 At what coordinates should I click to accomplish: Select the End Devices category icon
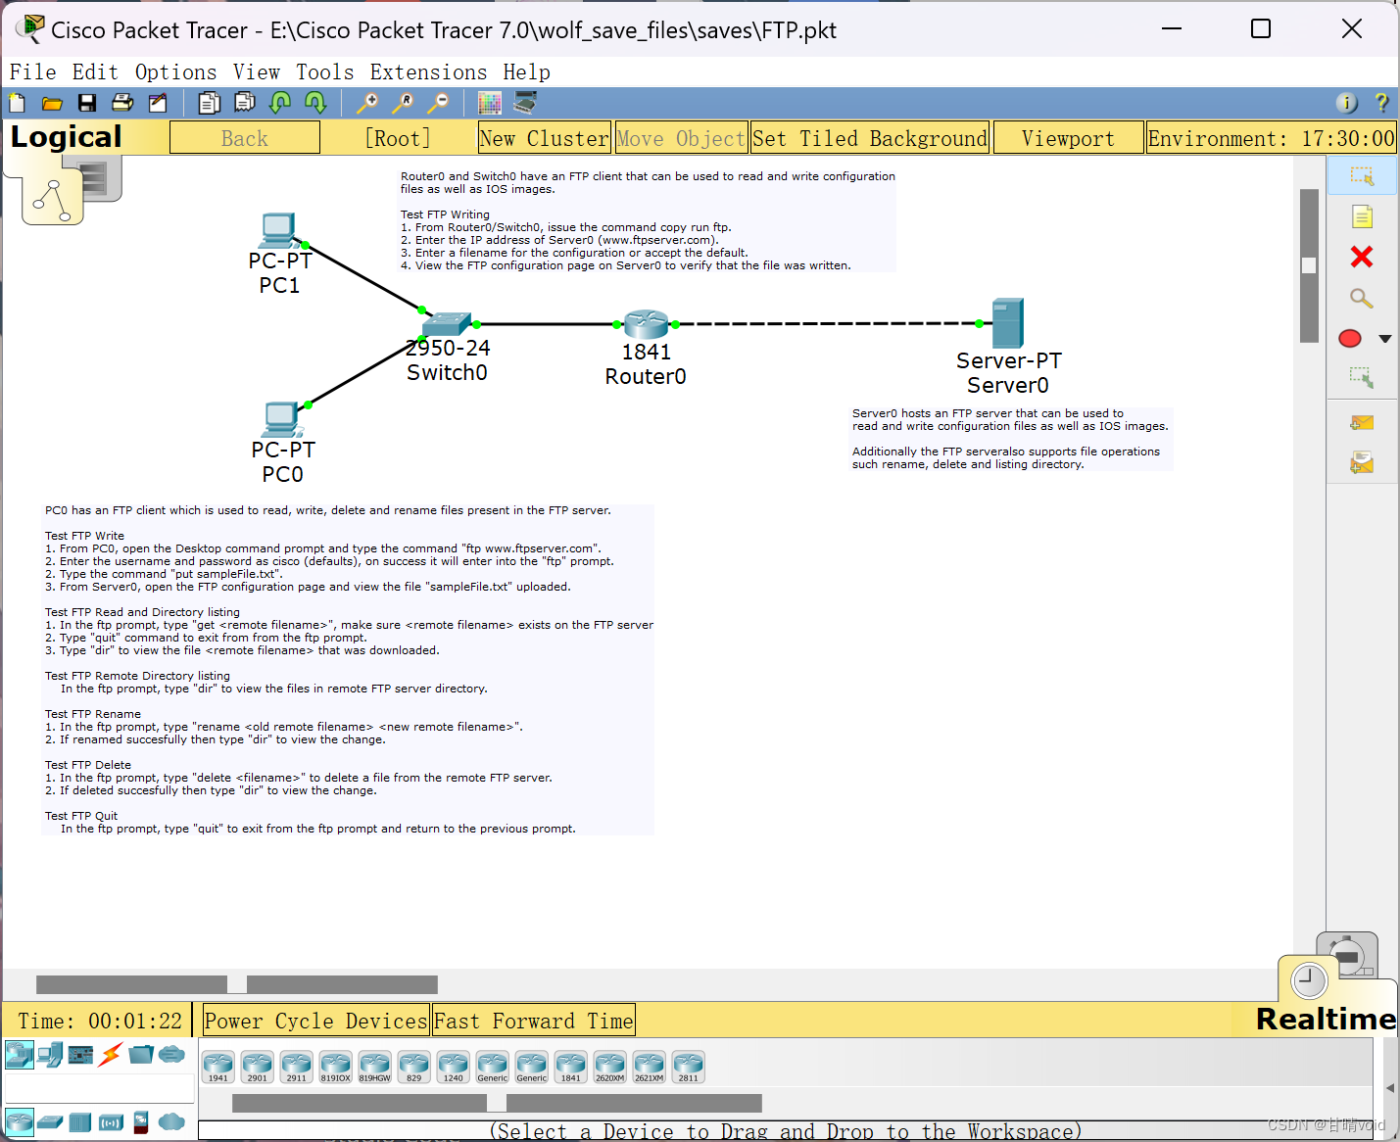coord(50,1055)
